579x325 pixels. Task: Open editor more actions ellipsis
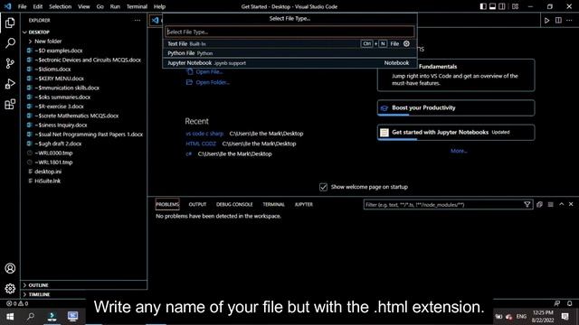point(569,20)
